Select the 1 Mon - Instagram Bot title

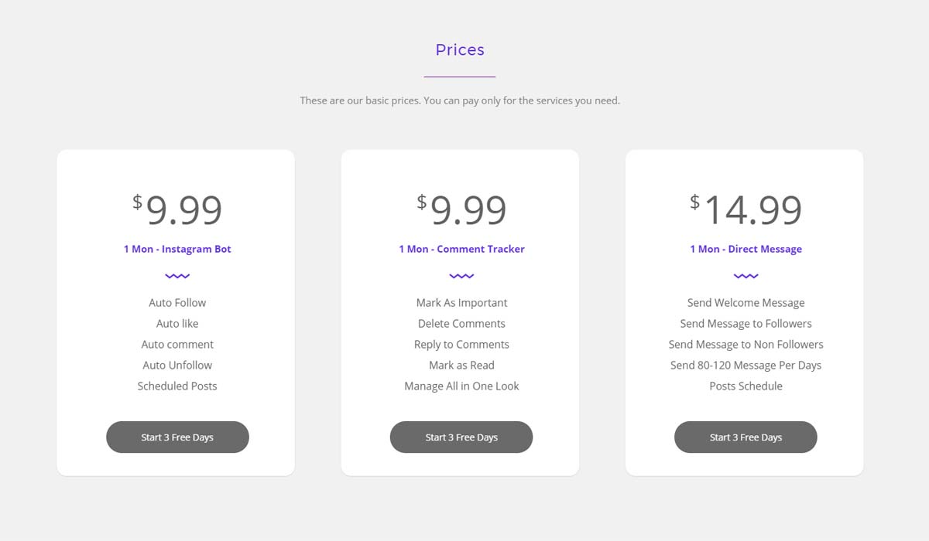coord(177,249)
